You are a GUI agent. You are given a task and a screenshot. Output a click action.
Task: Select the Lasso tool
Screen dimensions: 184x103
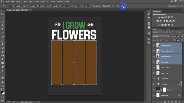tap(3, 22)
